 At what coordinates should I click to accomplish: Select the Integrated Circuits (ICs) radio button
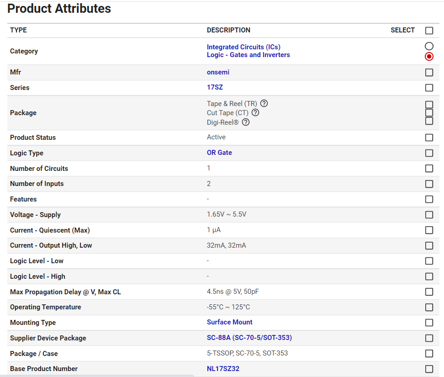[429, 46]
